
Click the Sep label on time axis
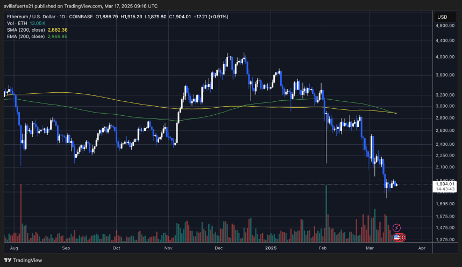point(66,248)
